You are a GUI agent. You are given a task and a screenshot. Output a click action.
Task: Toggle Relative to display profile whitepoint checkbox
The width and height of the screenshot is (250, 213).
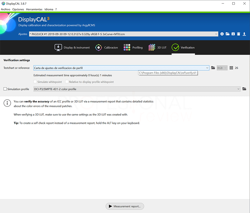(67, 82)
